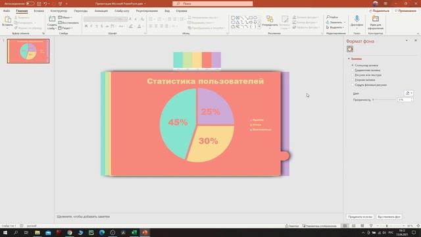The image size is (421, 237).
Task: Click the Arrange (Упорядочить) icon
Action: pos(270,19)
